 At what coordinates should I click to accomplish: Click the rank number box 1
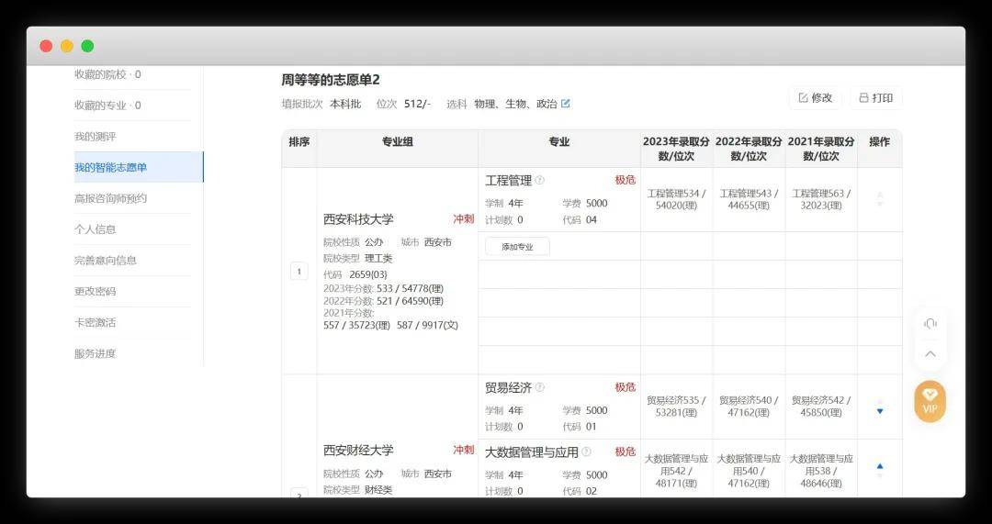pos(299,271)
